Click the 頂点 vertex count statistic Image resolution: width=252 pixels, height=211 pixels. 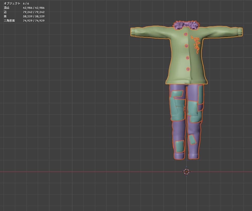tap(24, 8)
